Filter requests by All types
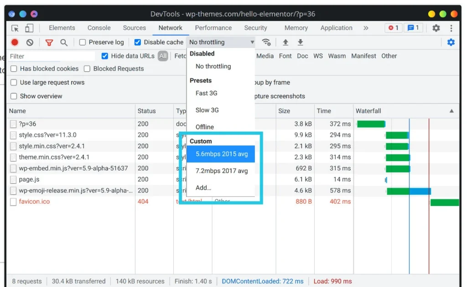Screen dimensions: 467x287 click(x=163, y=56)
